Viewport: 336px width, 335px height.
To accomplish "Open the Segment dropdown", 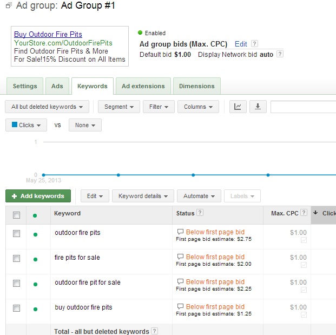I will 119,107.
